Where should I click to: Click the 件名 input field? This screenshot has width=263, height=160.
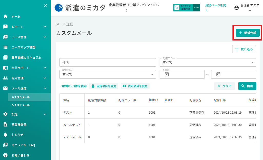point(108,63)
